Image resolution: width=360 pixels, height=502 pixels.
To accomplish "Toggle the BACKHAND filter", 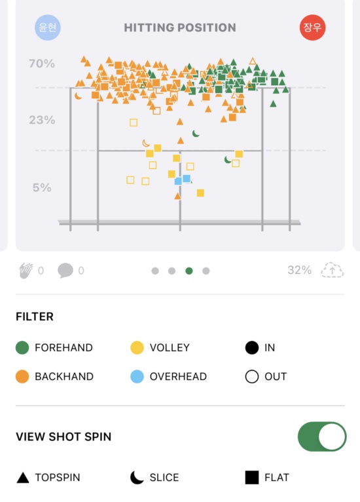I will coord(54,376).
